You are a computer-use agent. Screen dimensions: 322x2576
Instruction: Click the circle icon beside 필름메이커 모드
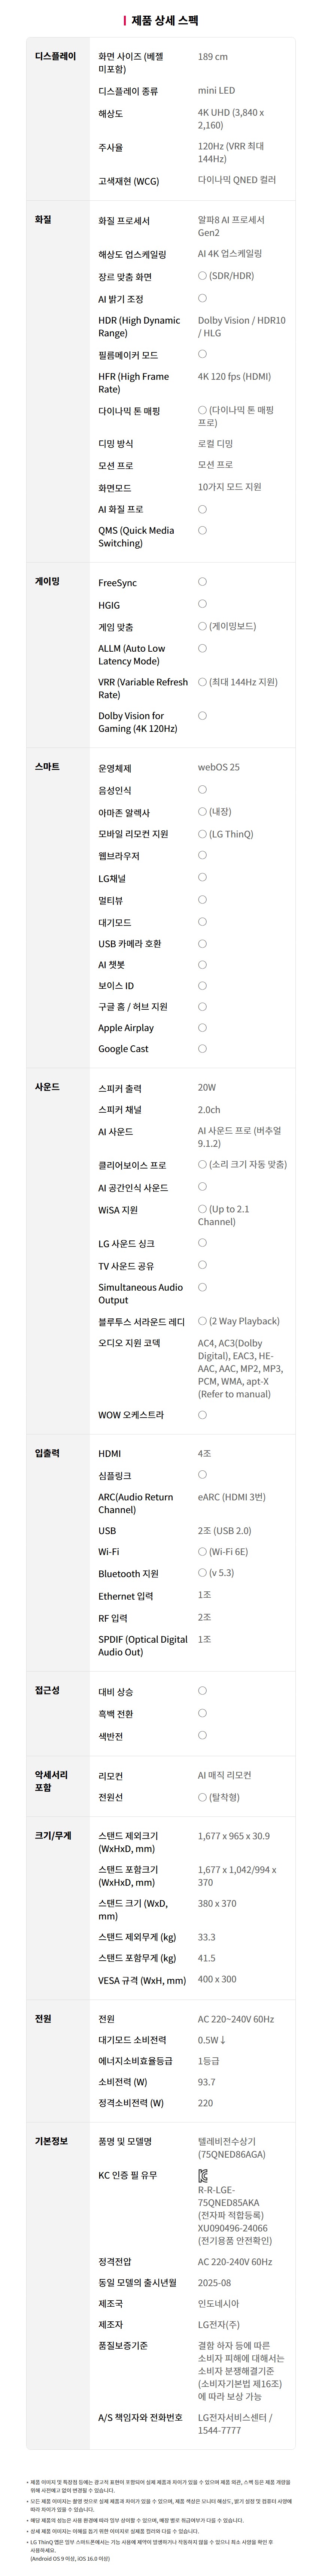coord(202,354)
